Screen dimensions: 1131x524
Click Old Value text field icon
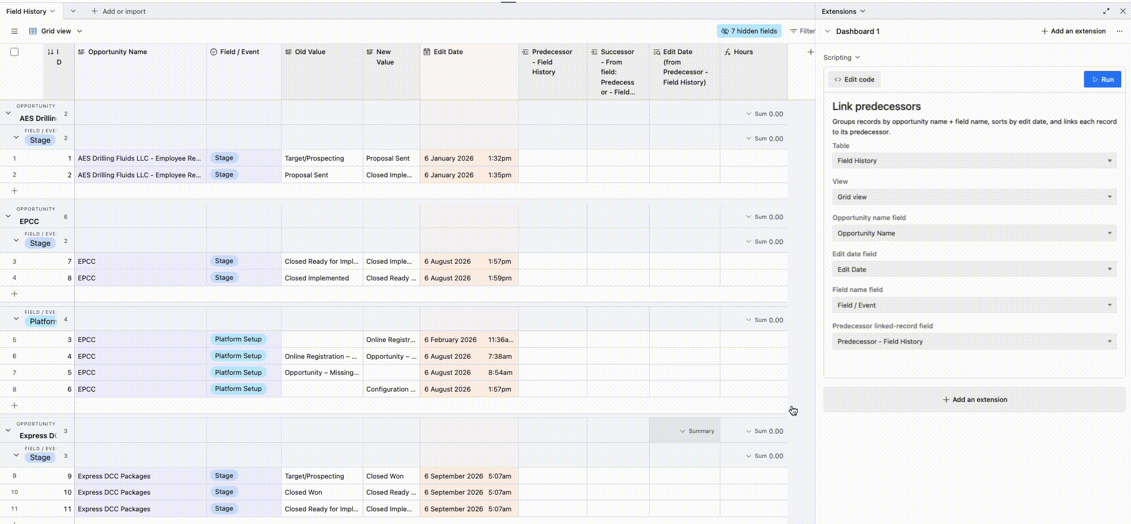(289, 52)
